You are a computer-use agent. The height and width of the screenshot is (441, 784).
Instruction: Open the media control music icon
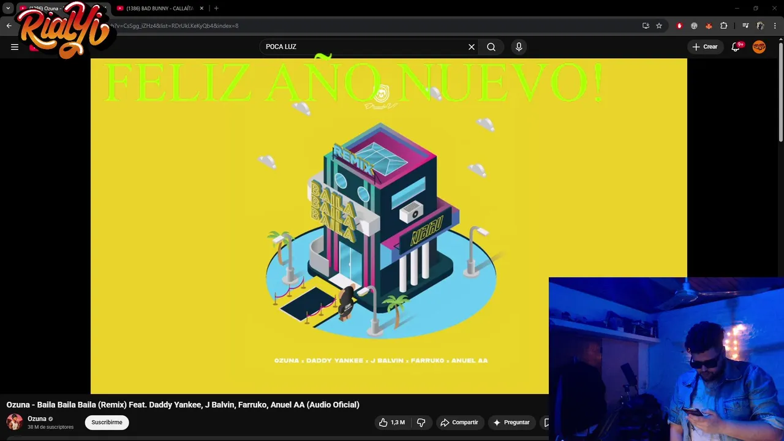[x=745, y=26]
